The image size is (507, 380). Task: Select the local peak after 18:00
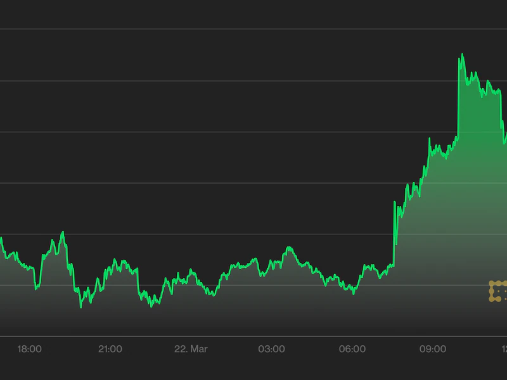coord(62,233)
